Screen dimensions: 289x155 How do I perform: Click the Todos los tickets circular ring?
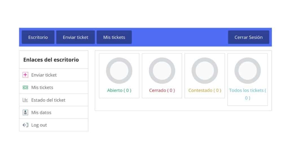[248, 71]
